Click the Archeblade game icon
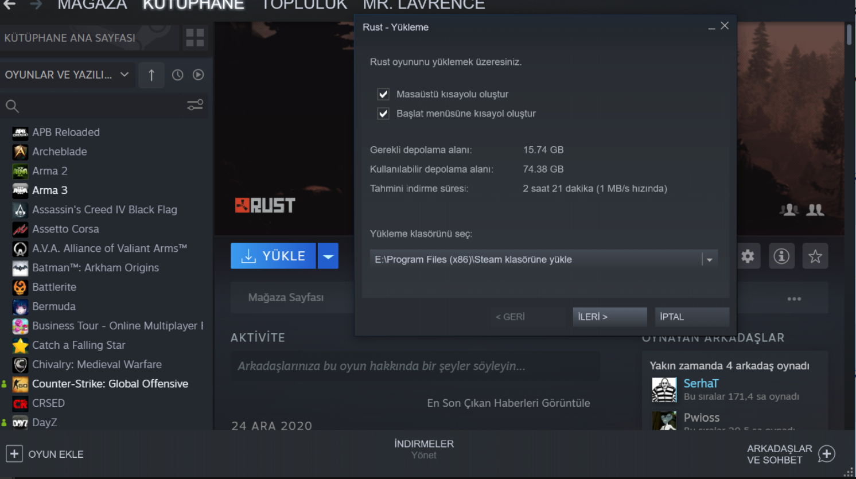The image size is (856, 479). click(x=20, y=152)
